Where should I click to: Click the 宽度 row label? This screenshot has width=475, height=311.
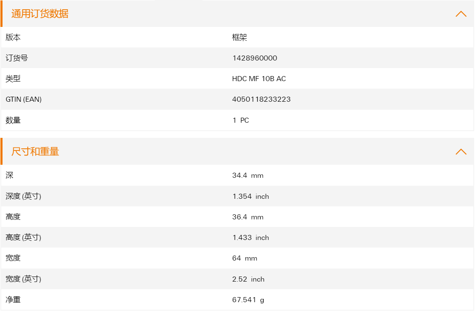tap(13, 258)
